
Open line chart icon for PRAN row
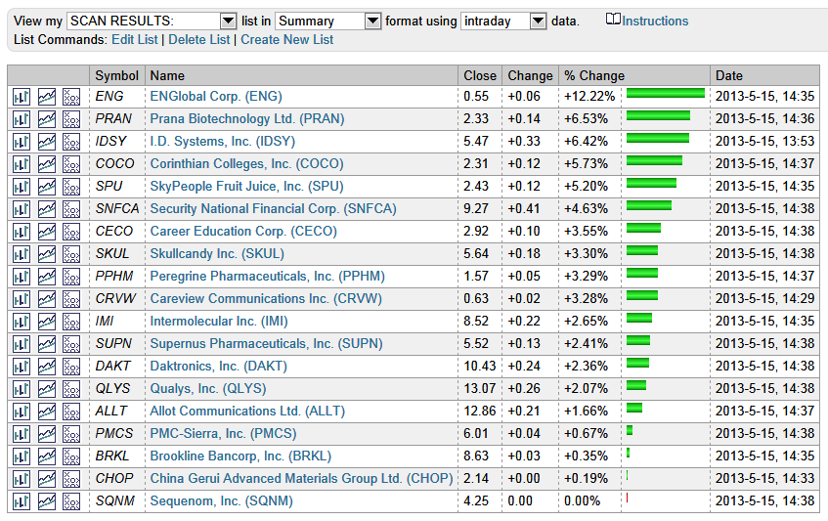pos(47,119)
